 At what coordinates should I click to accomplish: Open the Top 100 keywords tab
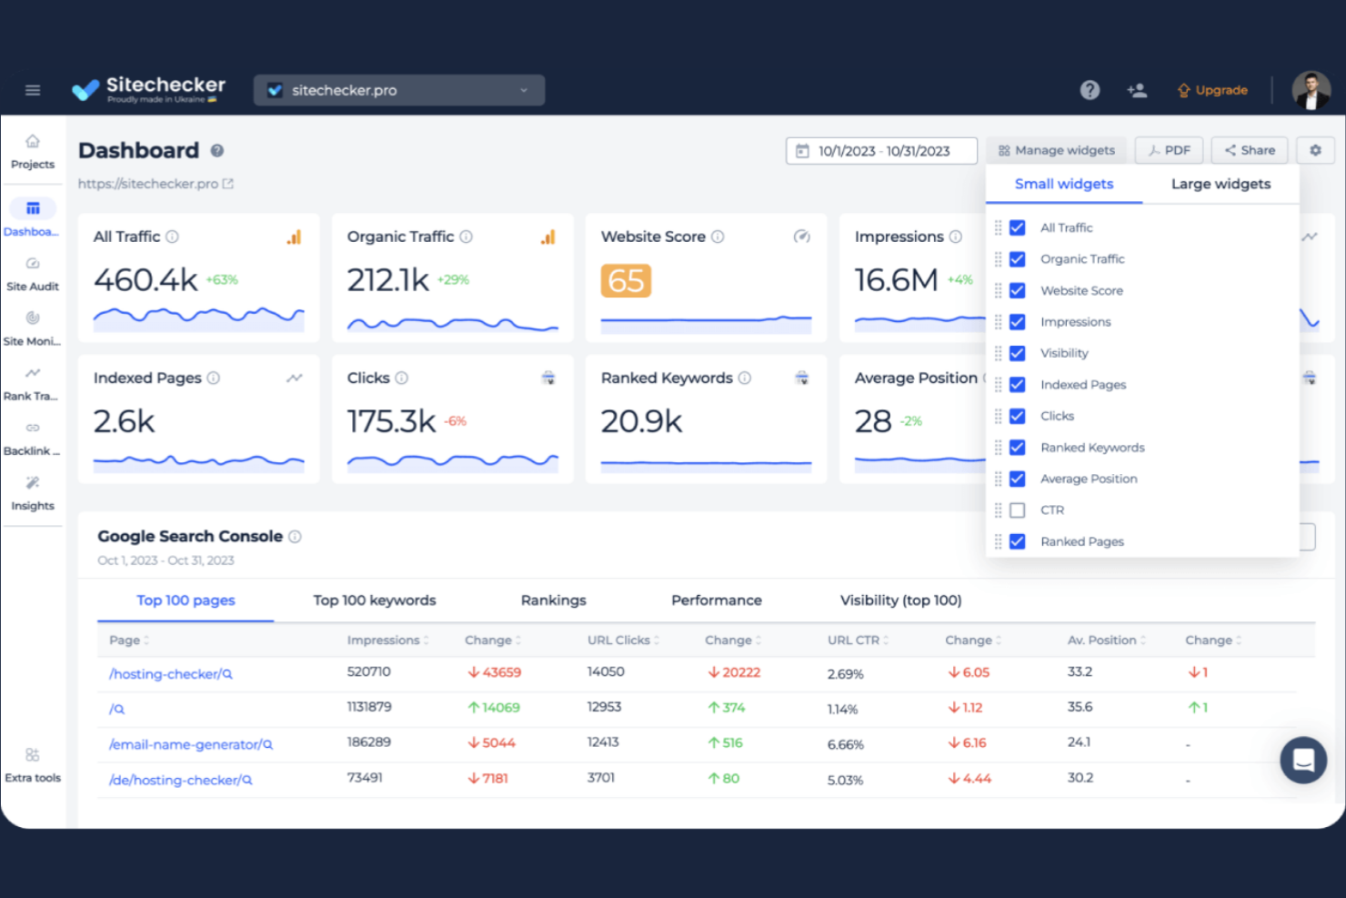coord(374,600)
